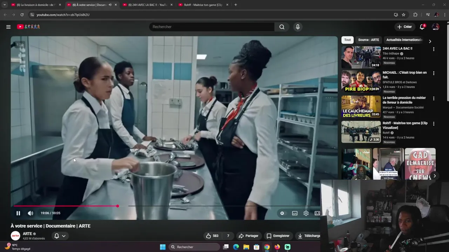The image size is (449, 252).
Task: Select the Actualités internationales chip
Action: coord(404,40)
